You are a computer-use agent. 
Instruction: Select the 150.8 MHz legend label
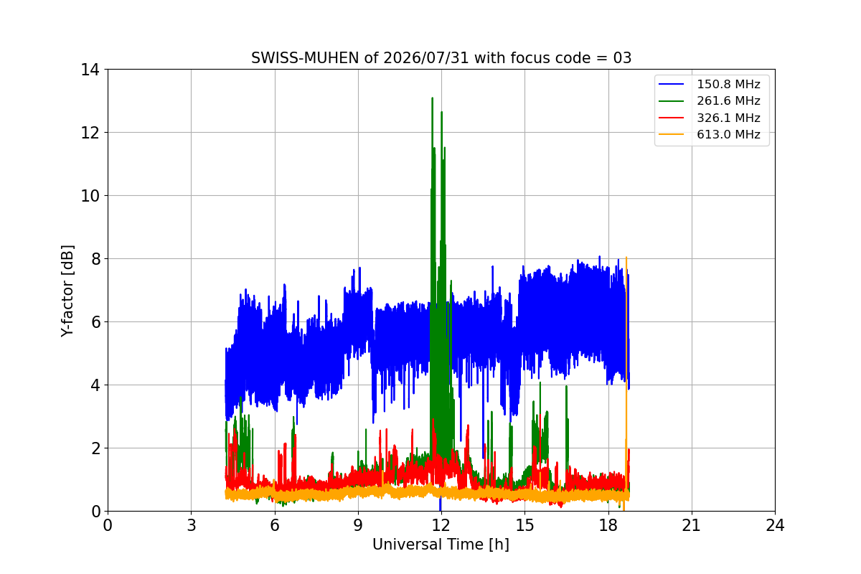728,85
